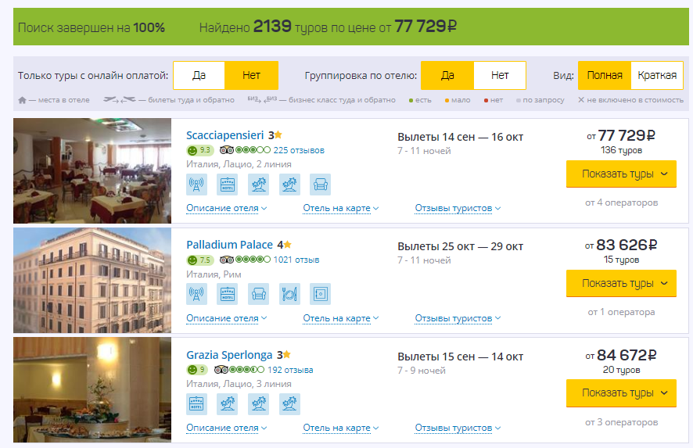693x448 pixels.
Task: Expand 'Отель на карте' for Grazia Sperlonga
Action: click(341, 428)
